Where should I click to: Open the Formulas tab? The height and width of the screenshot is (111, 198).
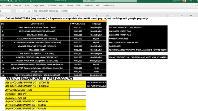point(52,6)
